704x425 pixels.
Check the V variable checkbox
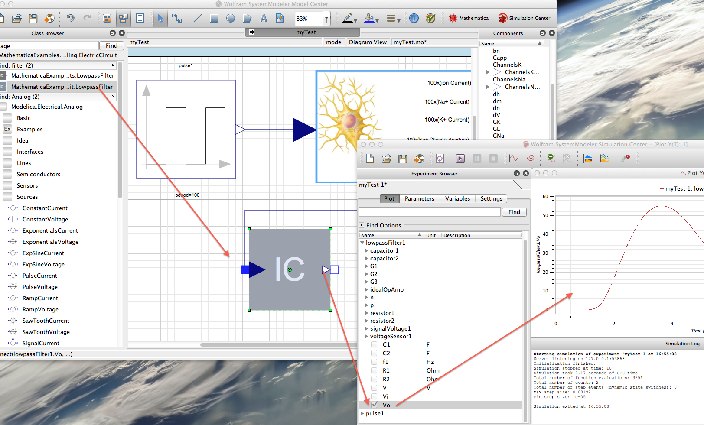click(374, 388)
